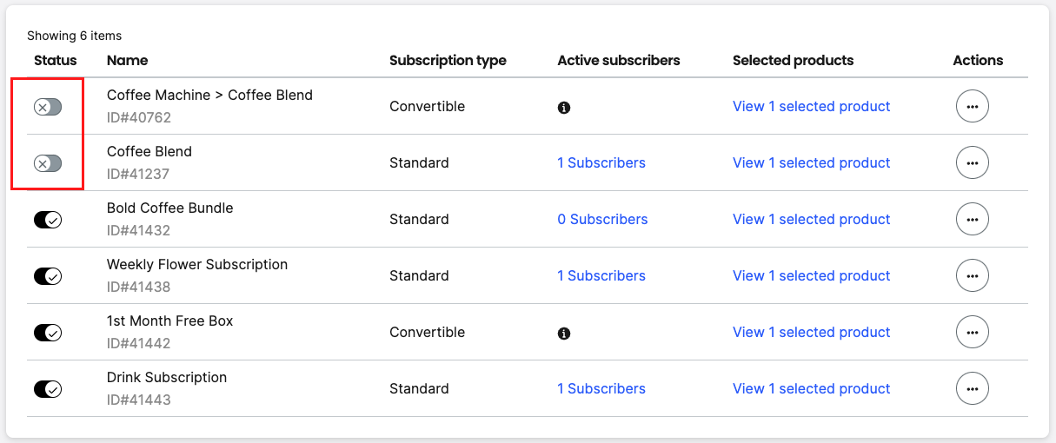The image size is (1056, 443).
Task: Select the Coffee Machine > Coffee Blend name
Action: [209, 95]
